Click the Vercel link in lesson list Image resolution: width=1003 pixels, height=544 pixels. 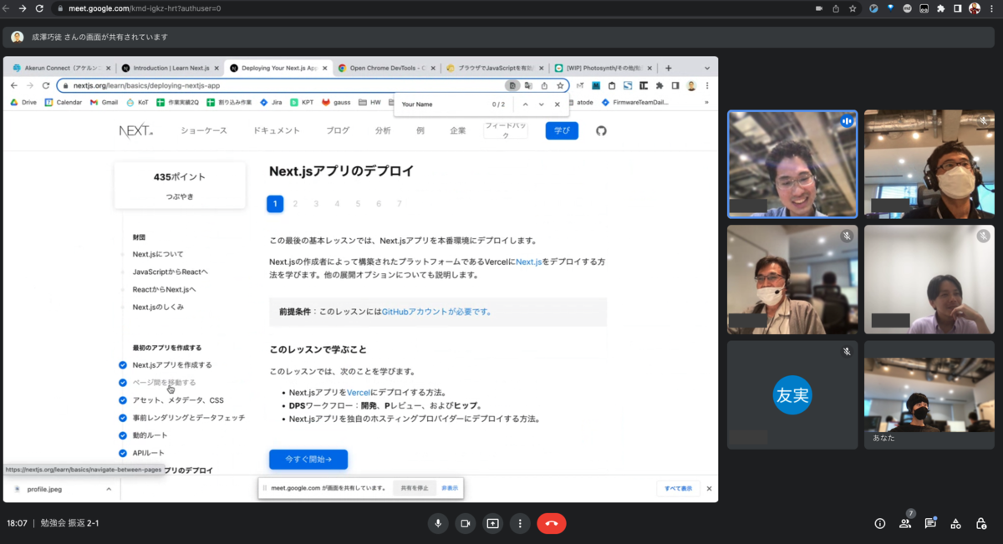[358, 392]
